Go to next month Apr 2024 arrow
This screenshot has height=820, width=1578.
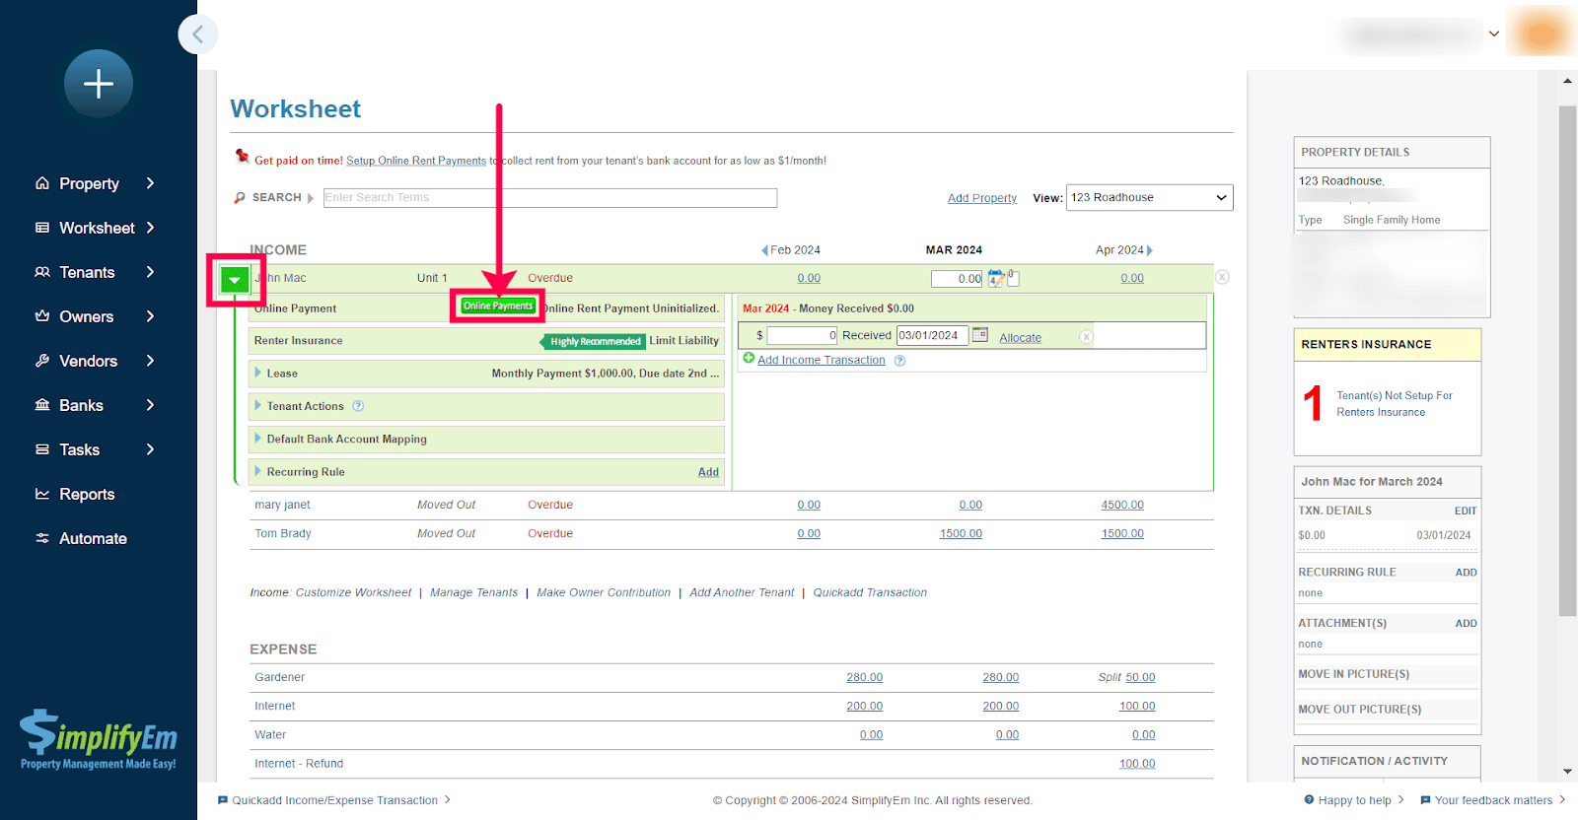click(1150, 250)
